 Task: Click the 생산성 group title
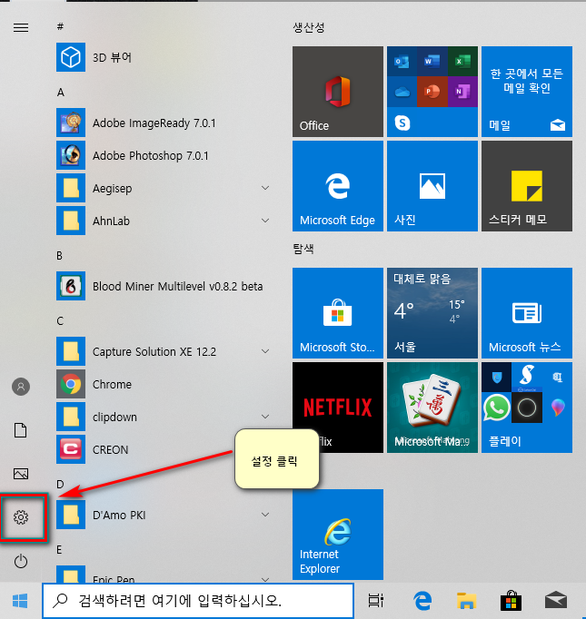309,27
